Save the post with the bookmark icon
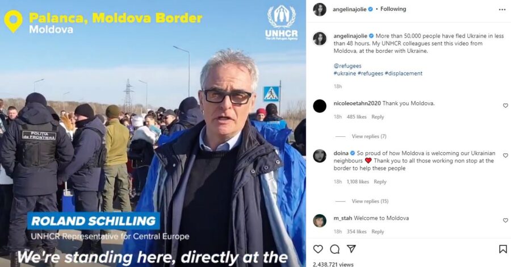 click(x=503, y=249)
